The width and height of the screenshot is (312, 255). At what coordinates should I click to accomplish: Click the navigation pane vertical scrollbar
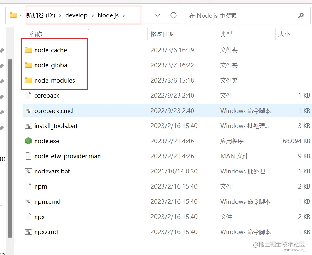[x=10, y=148]
